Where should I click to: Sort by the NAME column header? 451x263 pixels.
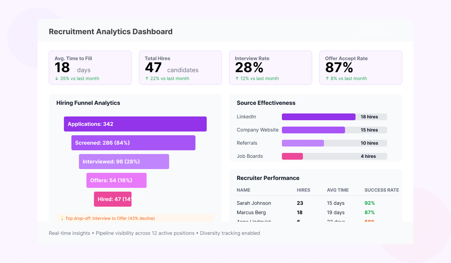(x=244, y=190)
